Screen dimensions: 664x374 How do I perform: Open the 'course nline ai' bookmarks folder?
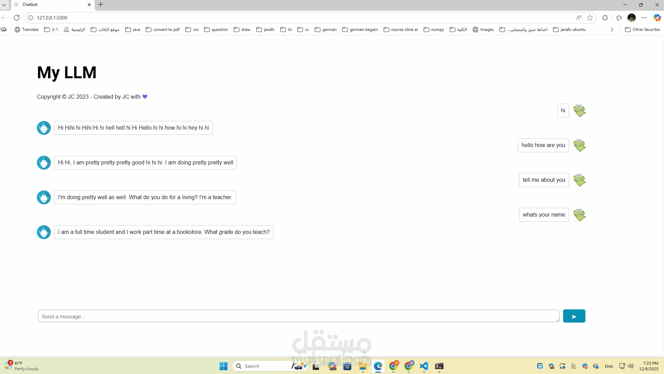[x=401, y=30]
